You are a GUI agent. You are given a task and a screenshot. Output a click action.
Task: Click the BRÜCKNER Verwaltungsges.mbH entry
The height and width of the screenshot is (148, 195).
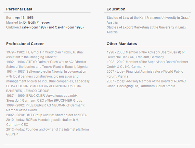click(44, 98)
